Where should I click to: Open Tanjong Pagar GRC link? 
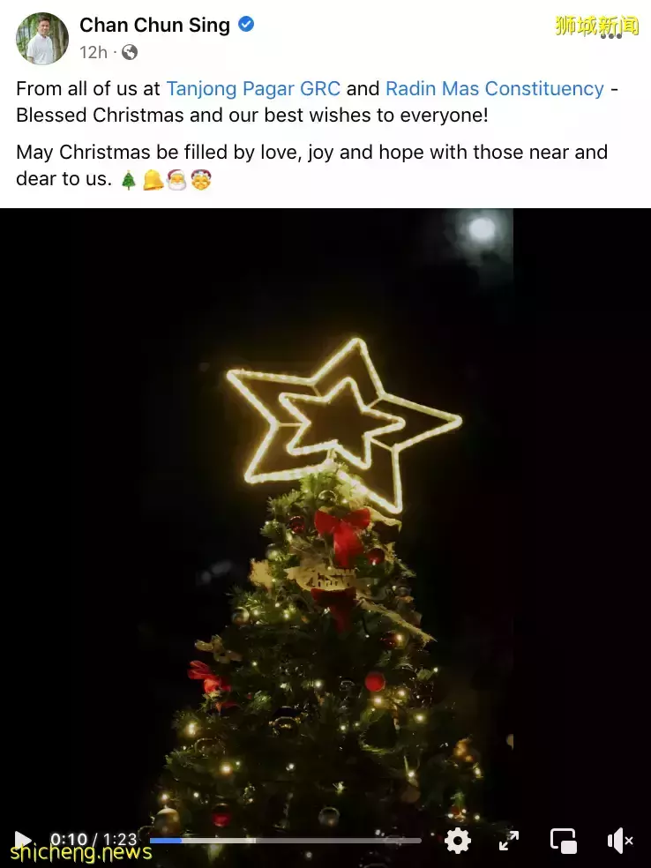[253, 88]
